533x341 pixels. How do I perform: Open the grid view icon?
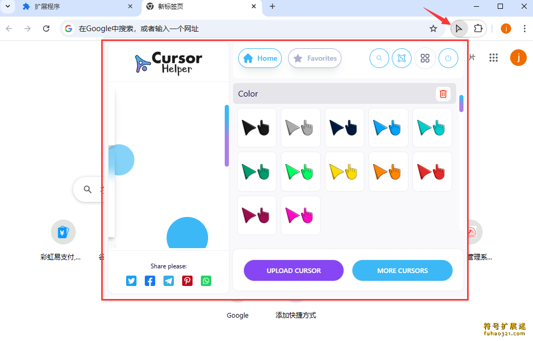click(425, 59)
